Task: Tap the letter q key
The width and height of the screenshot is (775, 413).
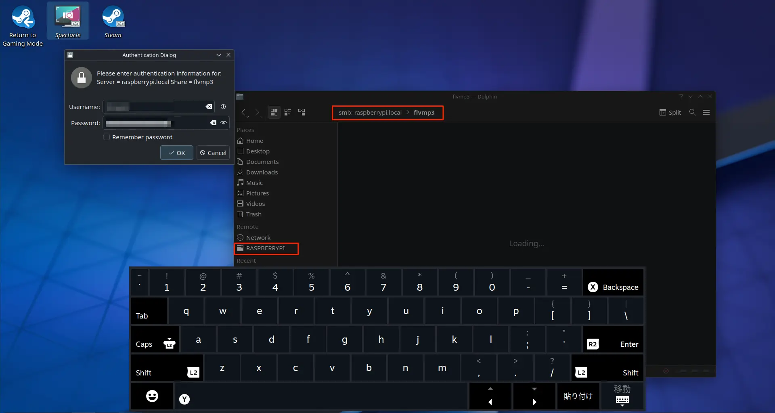Action: tap(186, 311)
